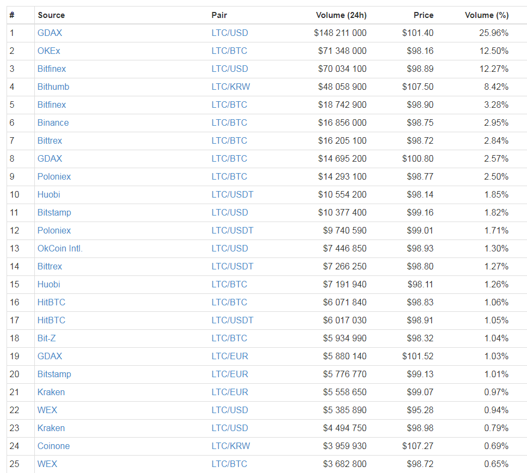Screen dimensions: 527x473
Task: Open the LTC/EUR pair for Kraken row 21
Action: (230, 392)
